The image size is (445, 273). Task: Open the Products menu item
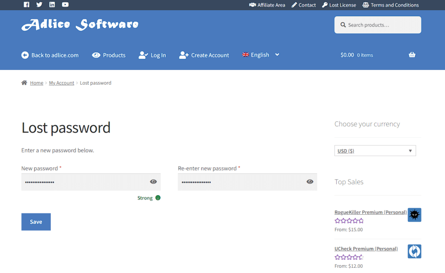click(109, 55)
